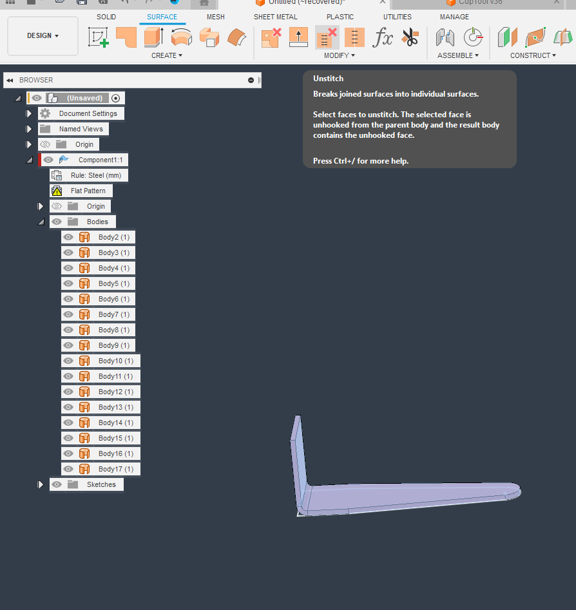Open Change Parameters with the fx icon
Image resolution: width=576 pixels, height=610 pixels.
tap(383, 39)
